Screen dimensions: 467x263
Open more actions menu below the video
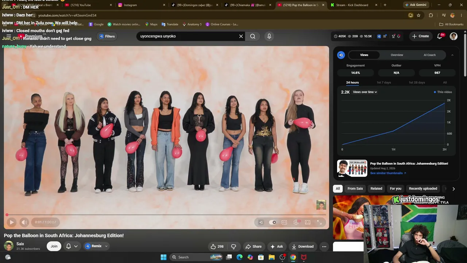(324, 246)
